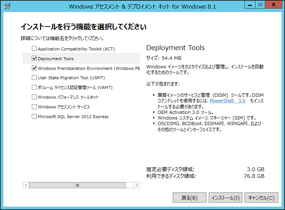Enable User State Migration Tool (USMT)
The width and height of the screenshot is (285, 210).
click(34, 78)
